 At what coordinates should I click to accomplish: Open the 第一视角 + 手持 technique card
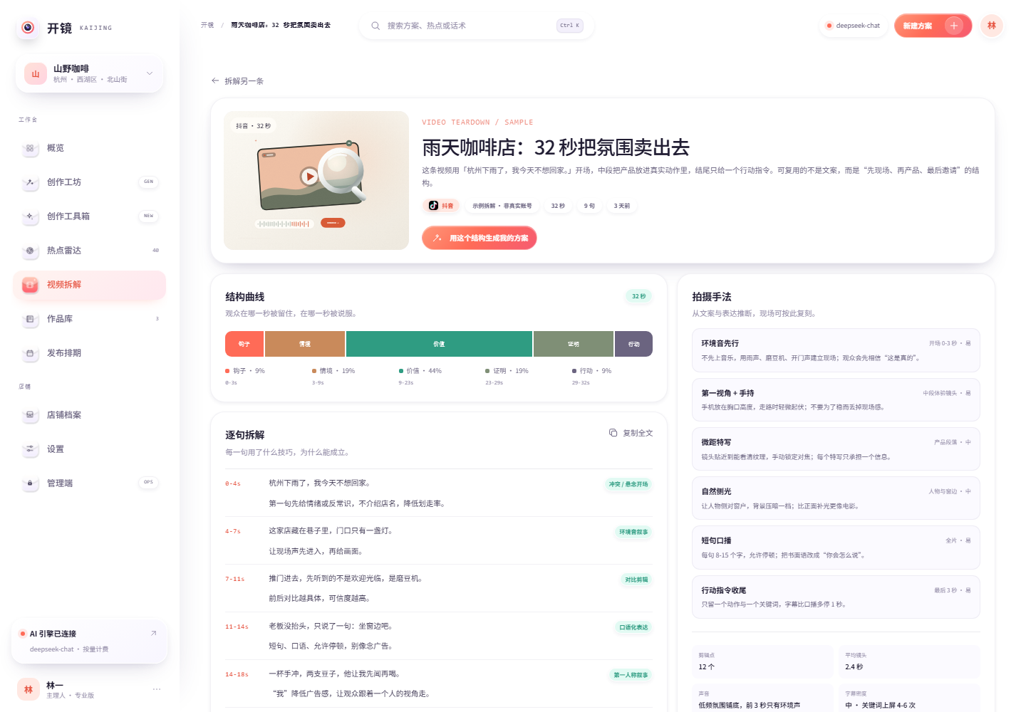pyautogui.click(x=836, y=400)
